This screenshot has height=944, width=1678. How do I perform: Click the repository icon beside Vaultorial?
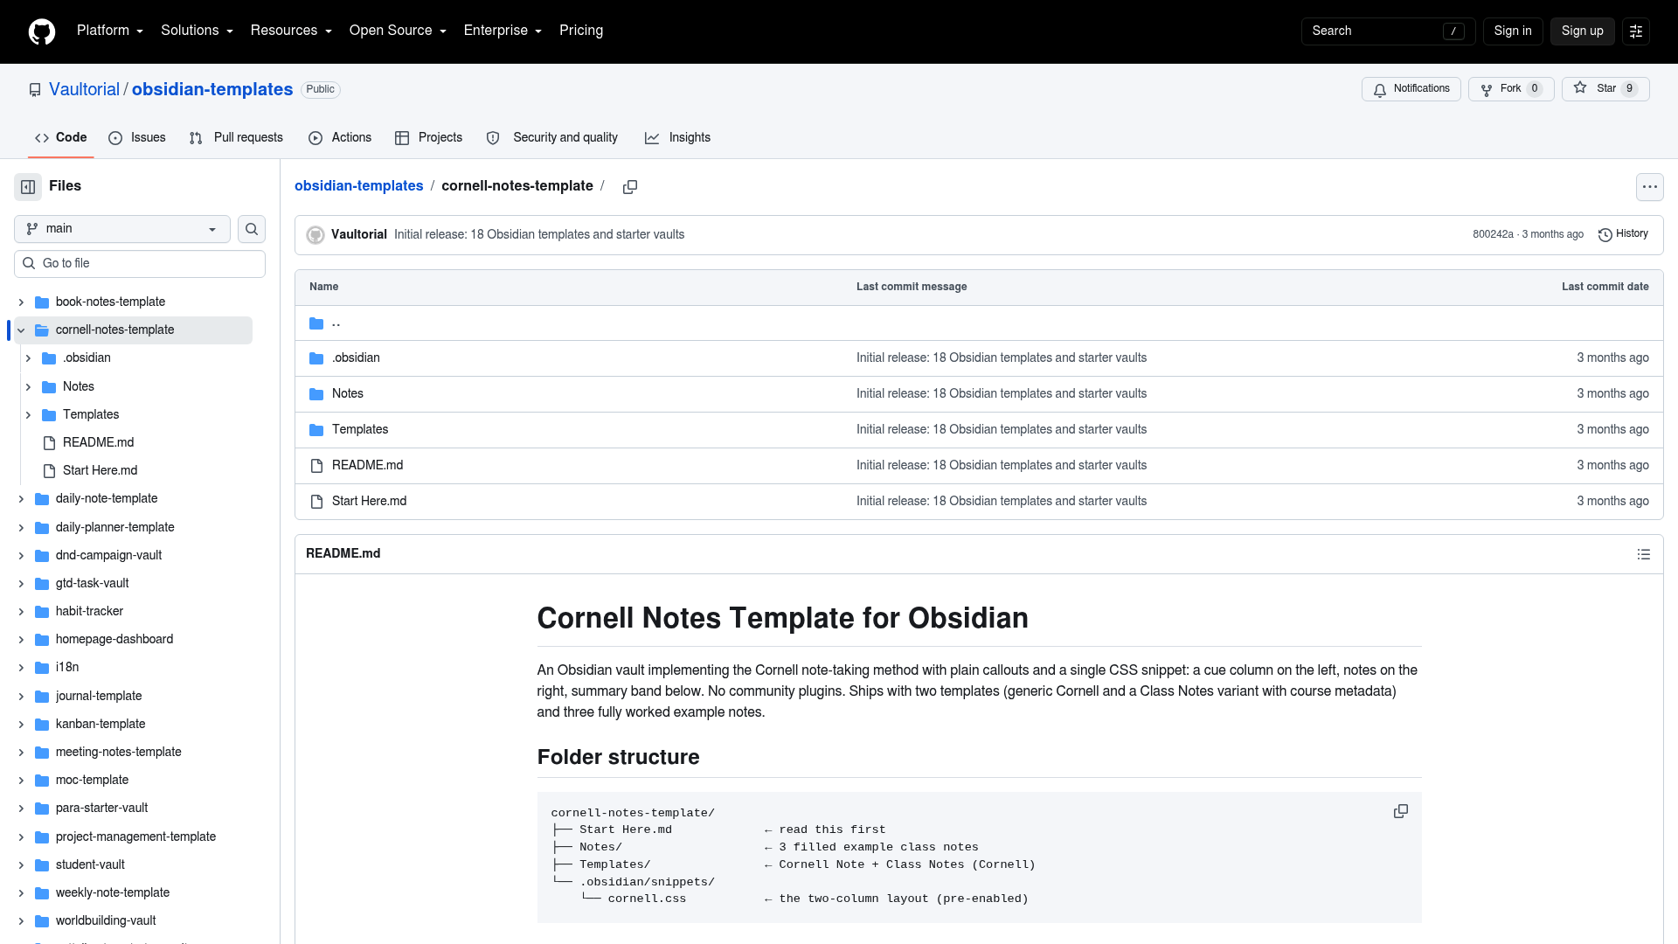(x=35, y=90)
